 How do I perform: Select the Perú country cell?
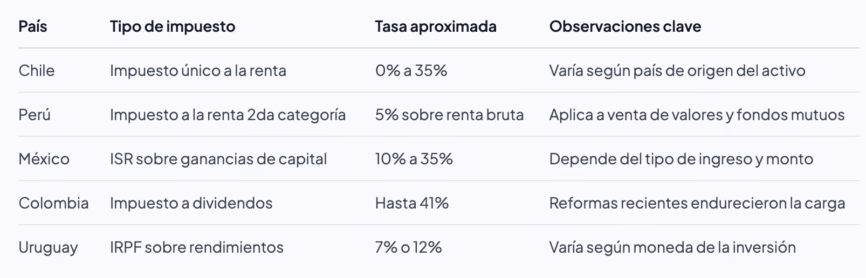click(x=35, y=115)
